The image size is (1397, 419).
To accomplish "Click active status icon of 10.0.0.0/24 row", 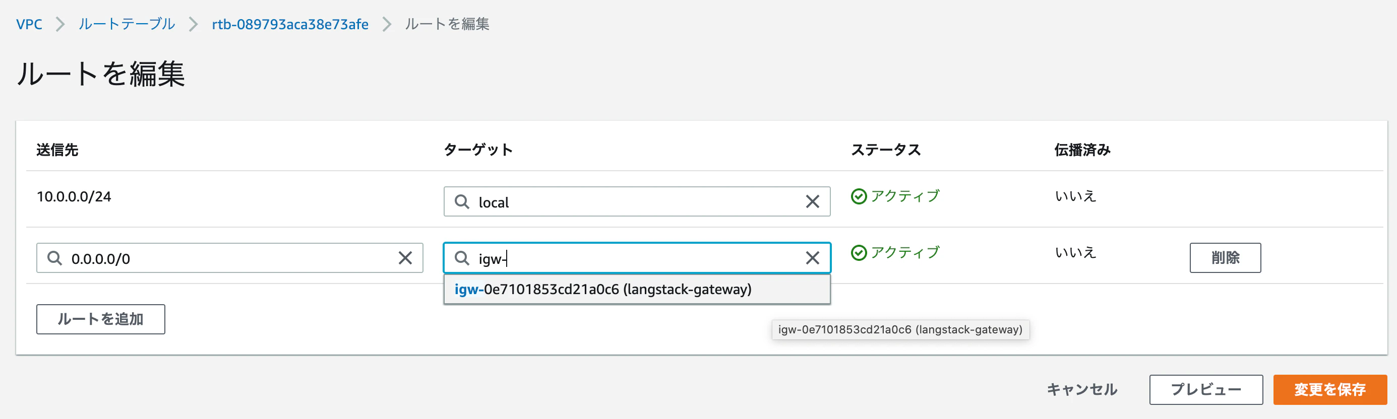I will (x=859, y=196).
